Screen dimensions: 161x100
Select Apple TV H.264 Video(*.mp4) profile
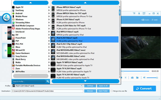[x=85, y=70]
